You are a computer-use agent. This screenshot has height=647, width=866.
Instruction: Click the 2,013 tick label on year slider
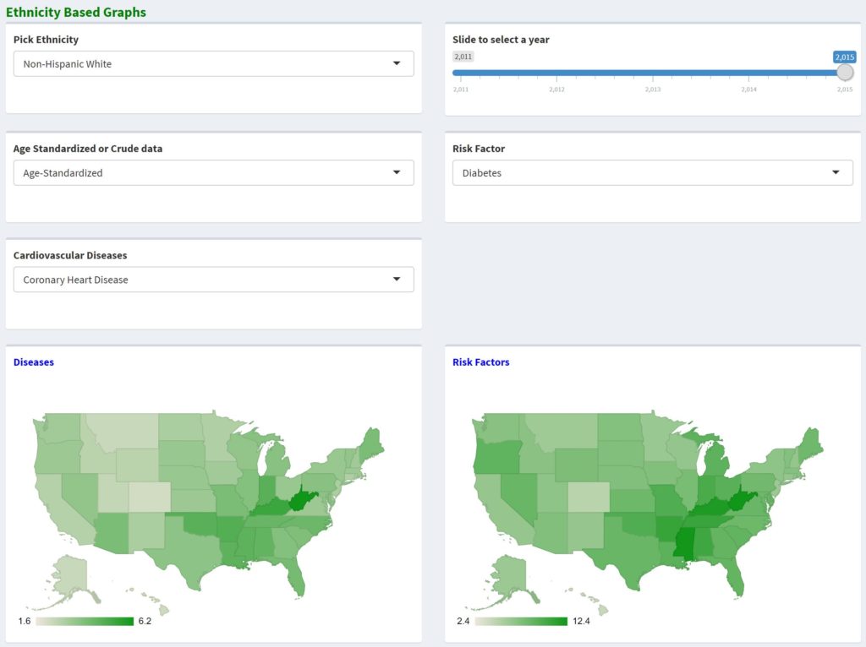(x=652, y=90)
